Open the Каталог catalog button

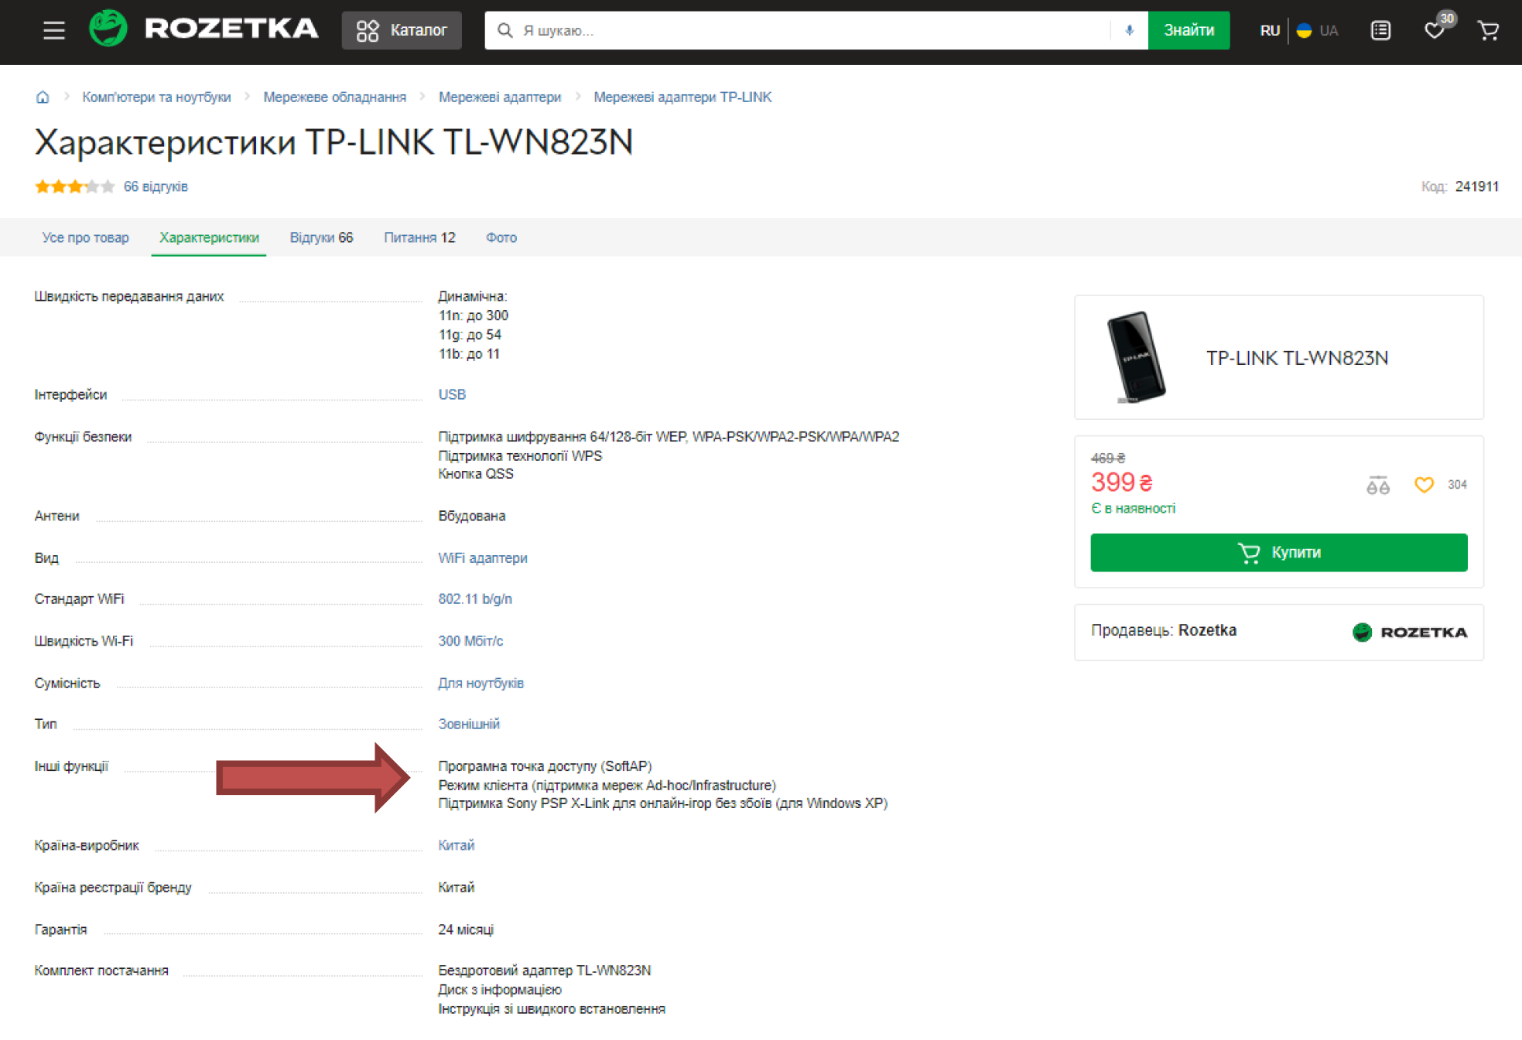tap(402, 30)
